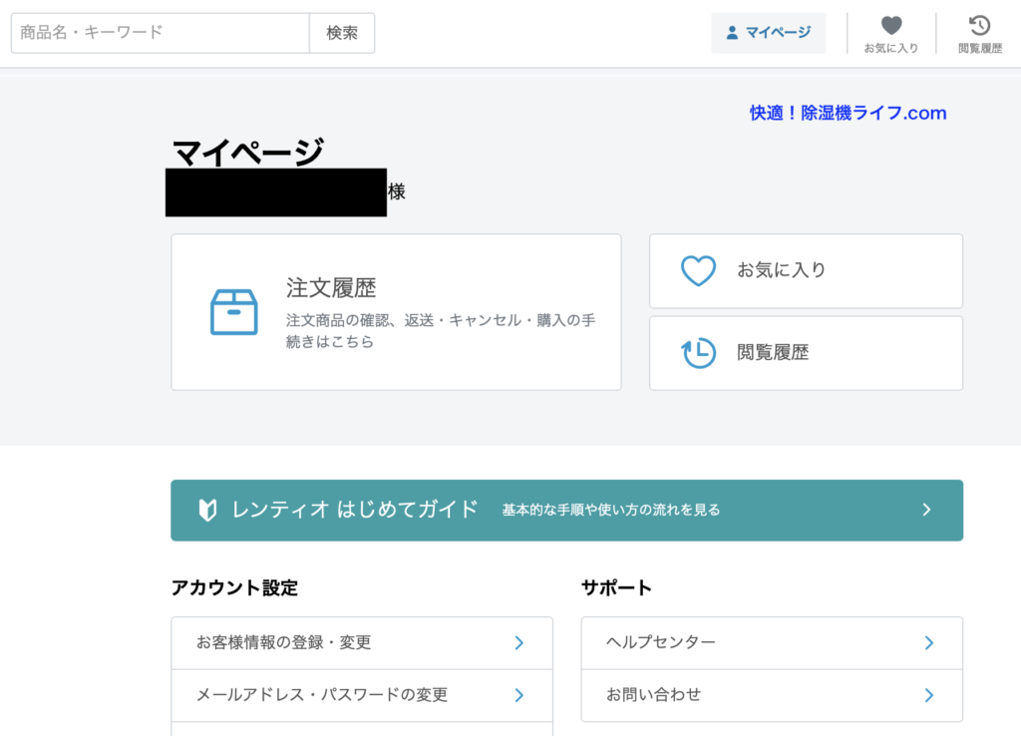The image size is (1021, 736).
Task: Click the person icon on マイページ button
Action: tap(732, 33)
